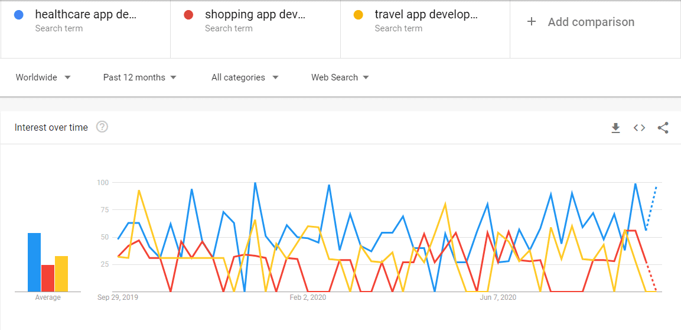Share the Interest over time chart
This screenshot has width=681, height=330.
tap(663, 128)
